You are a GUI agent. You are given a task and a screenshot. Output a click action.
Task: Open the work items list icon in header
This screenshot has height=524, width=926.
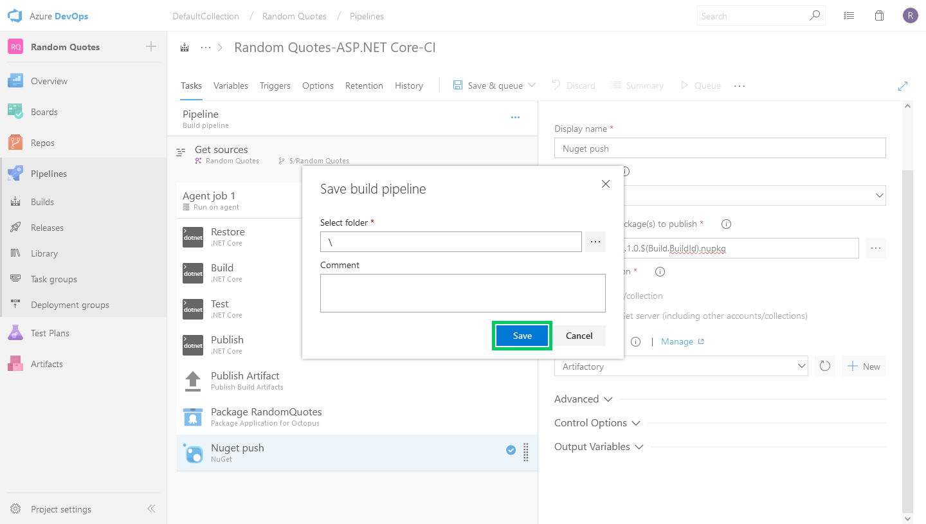(849, 16)
